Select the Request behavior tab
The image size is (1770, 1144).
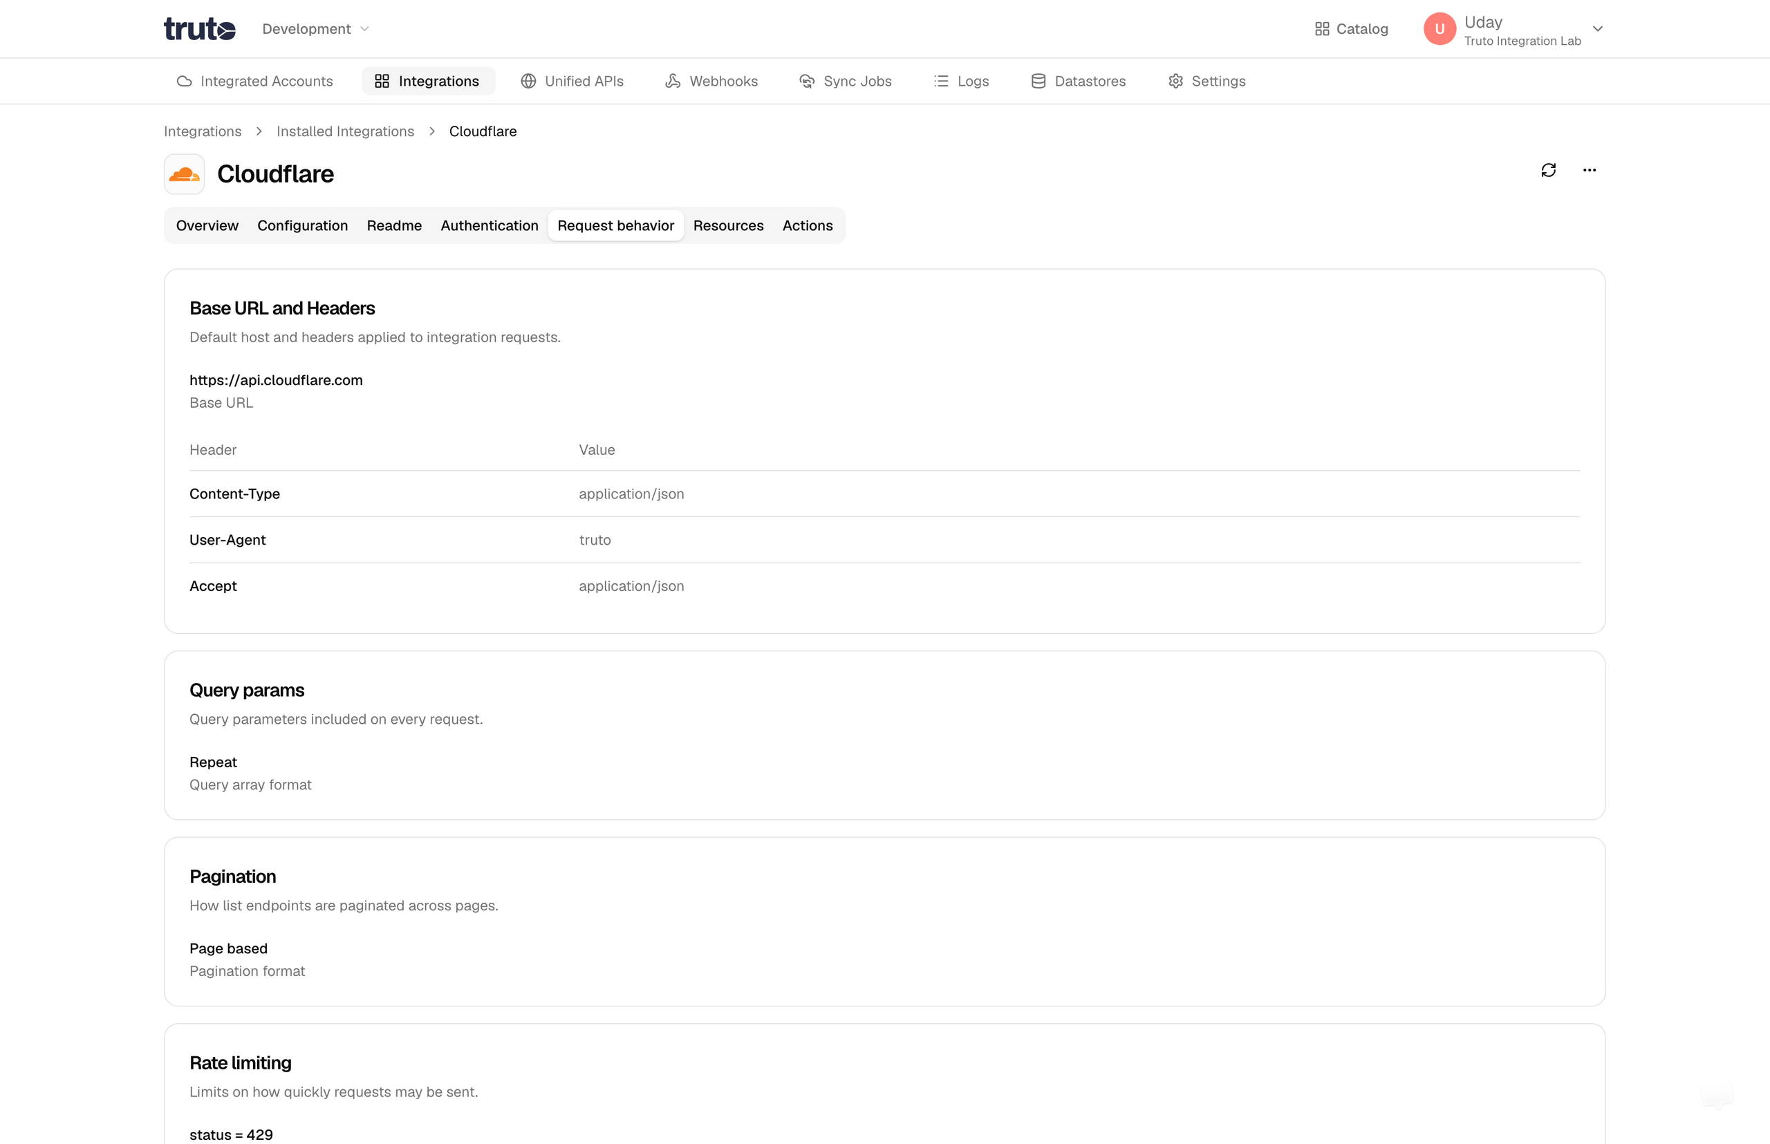[615, 225]
